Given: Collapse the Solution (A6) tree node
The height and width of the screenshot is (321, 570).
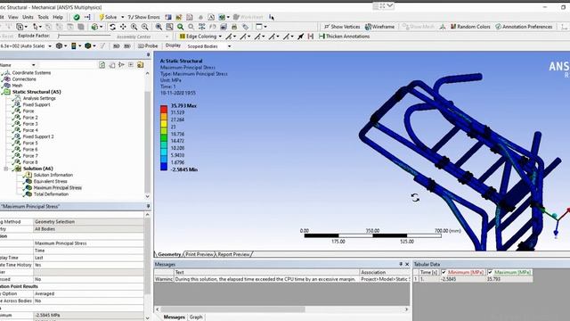Looking at the screenshot, I should [6, 169].
